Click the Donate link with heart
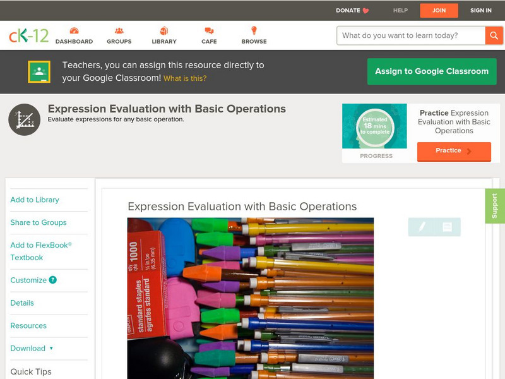The height and width of the screenshot is (379, 505). click(352, 10)
